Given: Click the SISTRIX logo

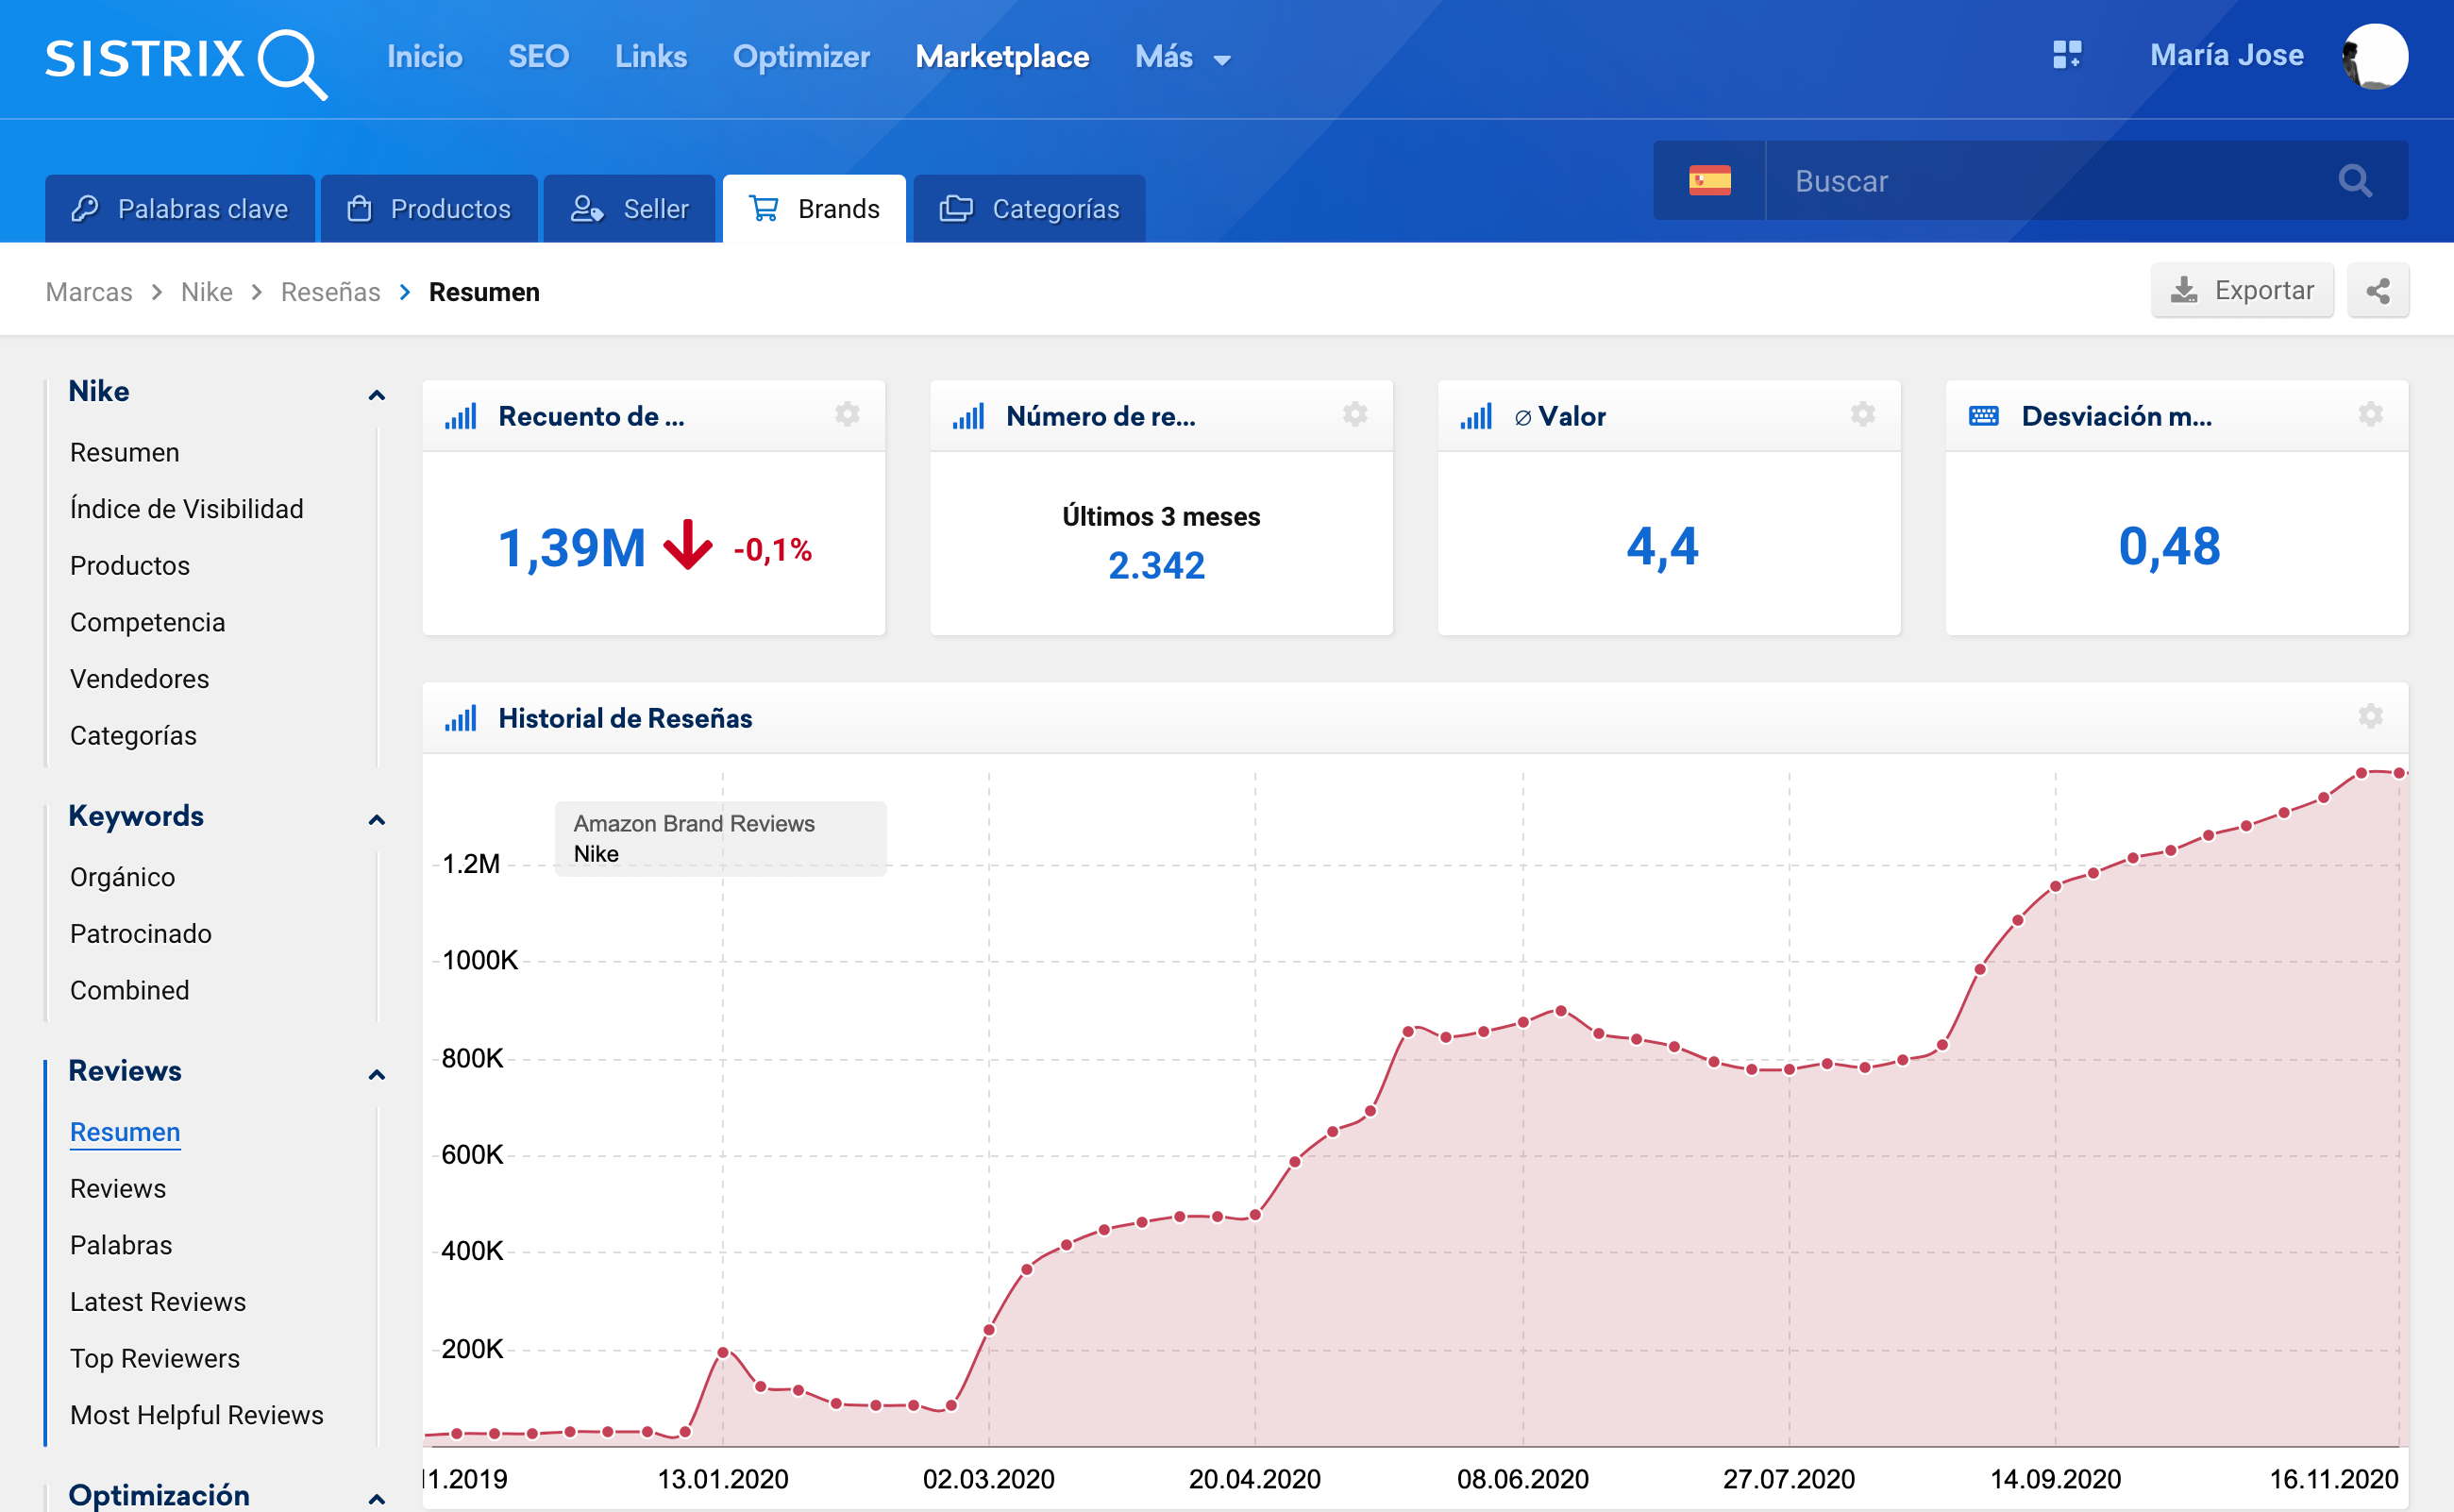Looking at the screenshot, I should (x=185, y=60).
